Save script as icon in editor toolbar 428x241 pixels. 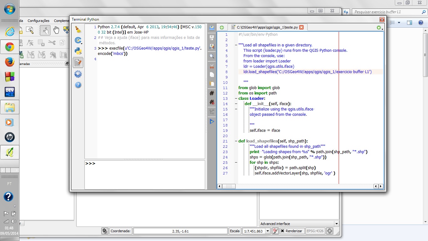pyautogui.click(x=212, y=46)
